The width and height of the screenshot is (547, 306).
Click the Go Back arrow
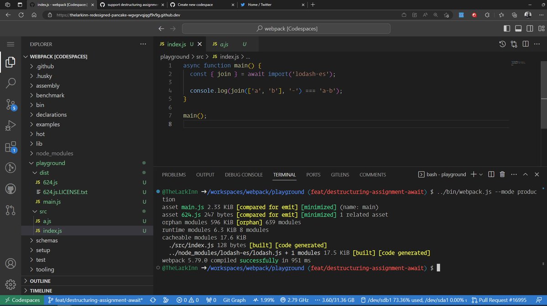point(161,29)
